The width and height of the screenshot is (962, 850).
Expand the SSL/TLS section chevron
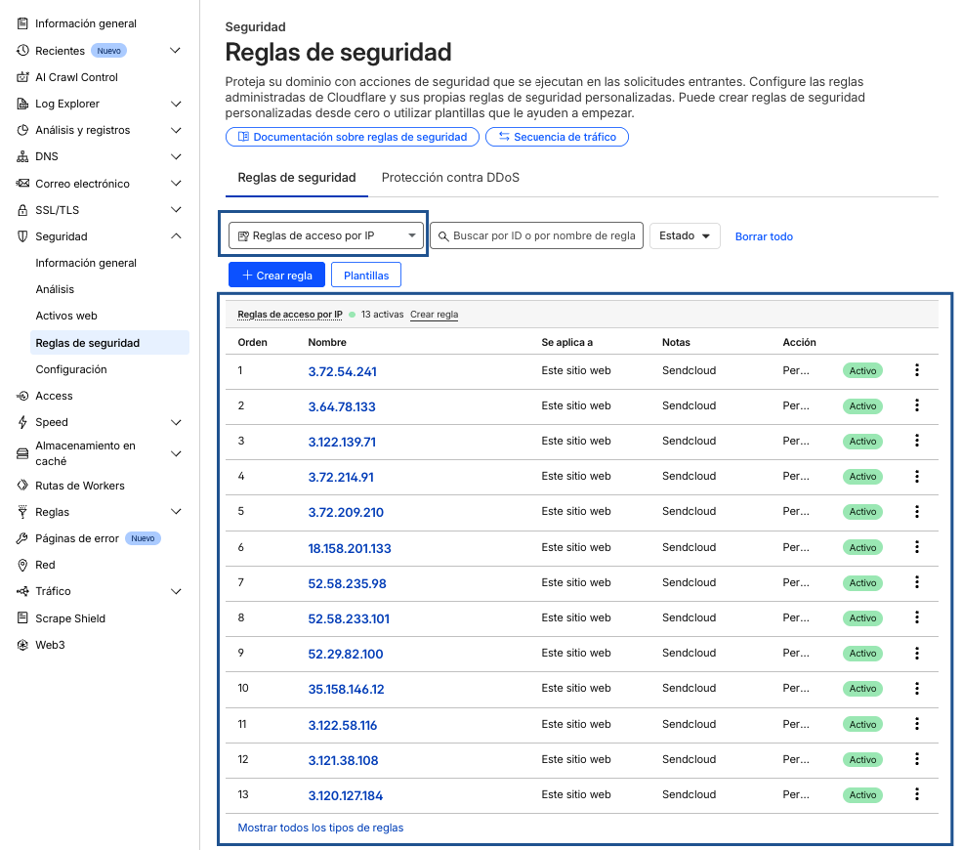coord(176,210)
